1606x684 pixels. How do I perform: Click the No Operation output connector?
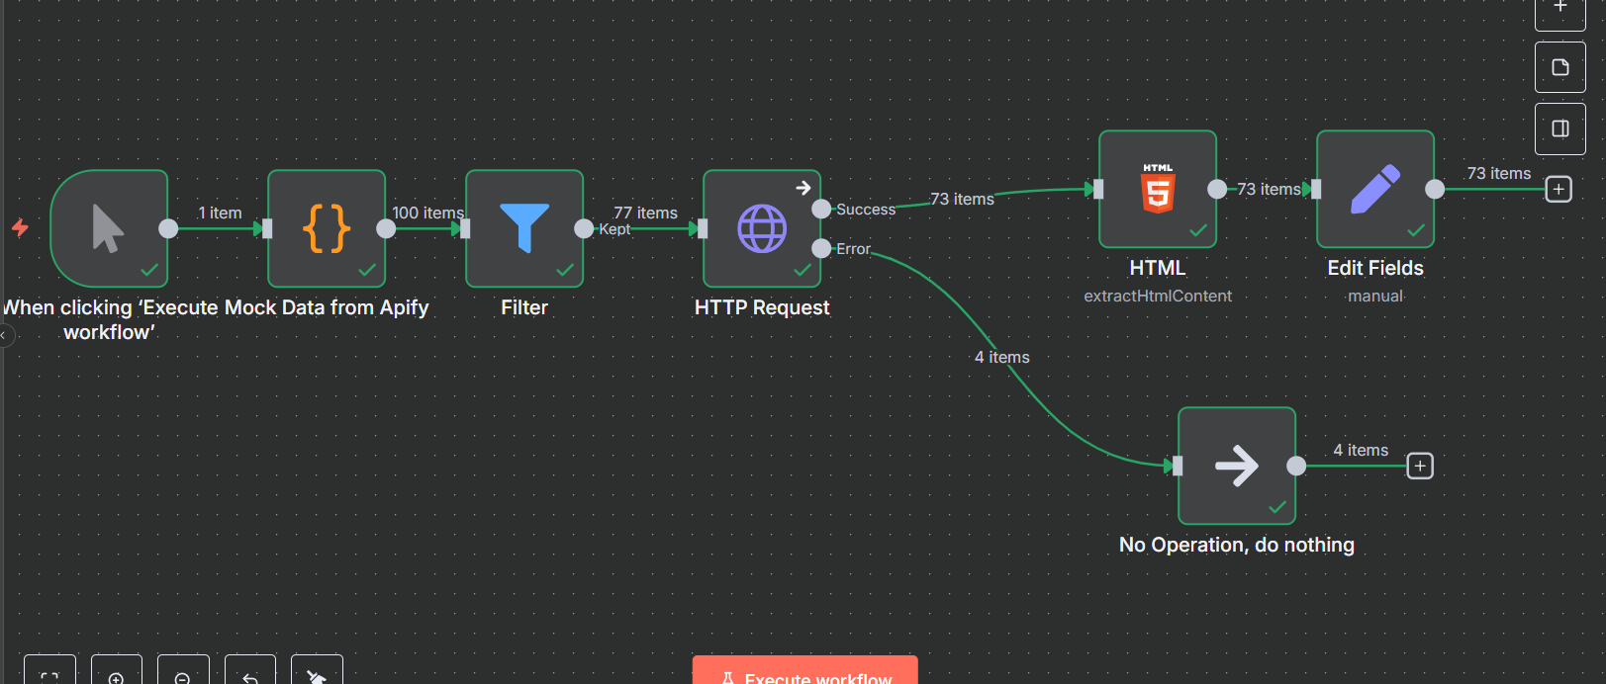(1296, 466)
